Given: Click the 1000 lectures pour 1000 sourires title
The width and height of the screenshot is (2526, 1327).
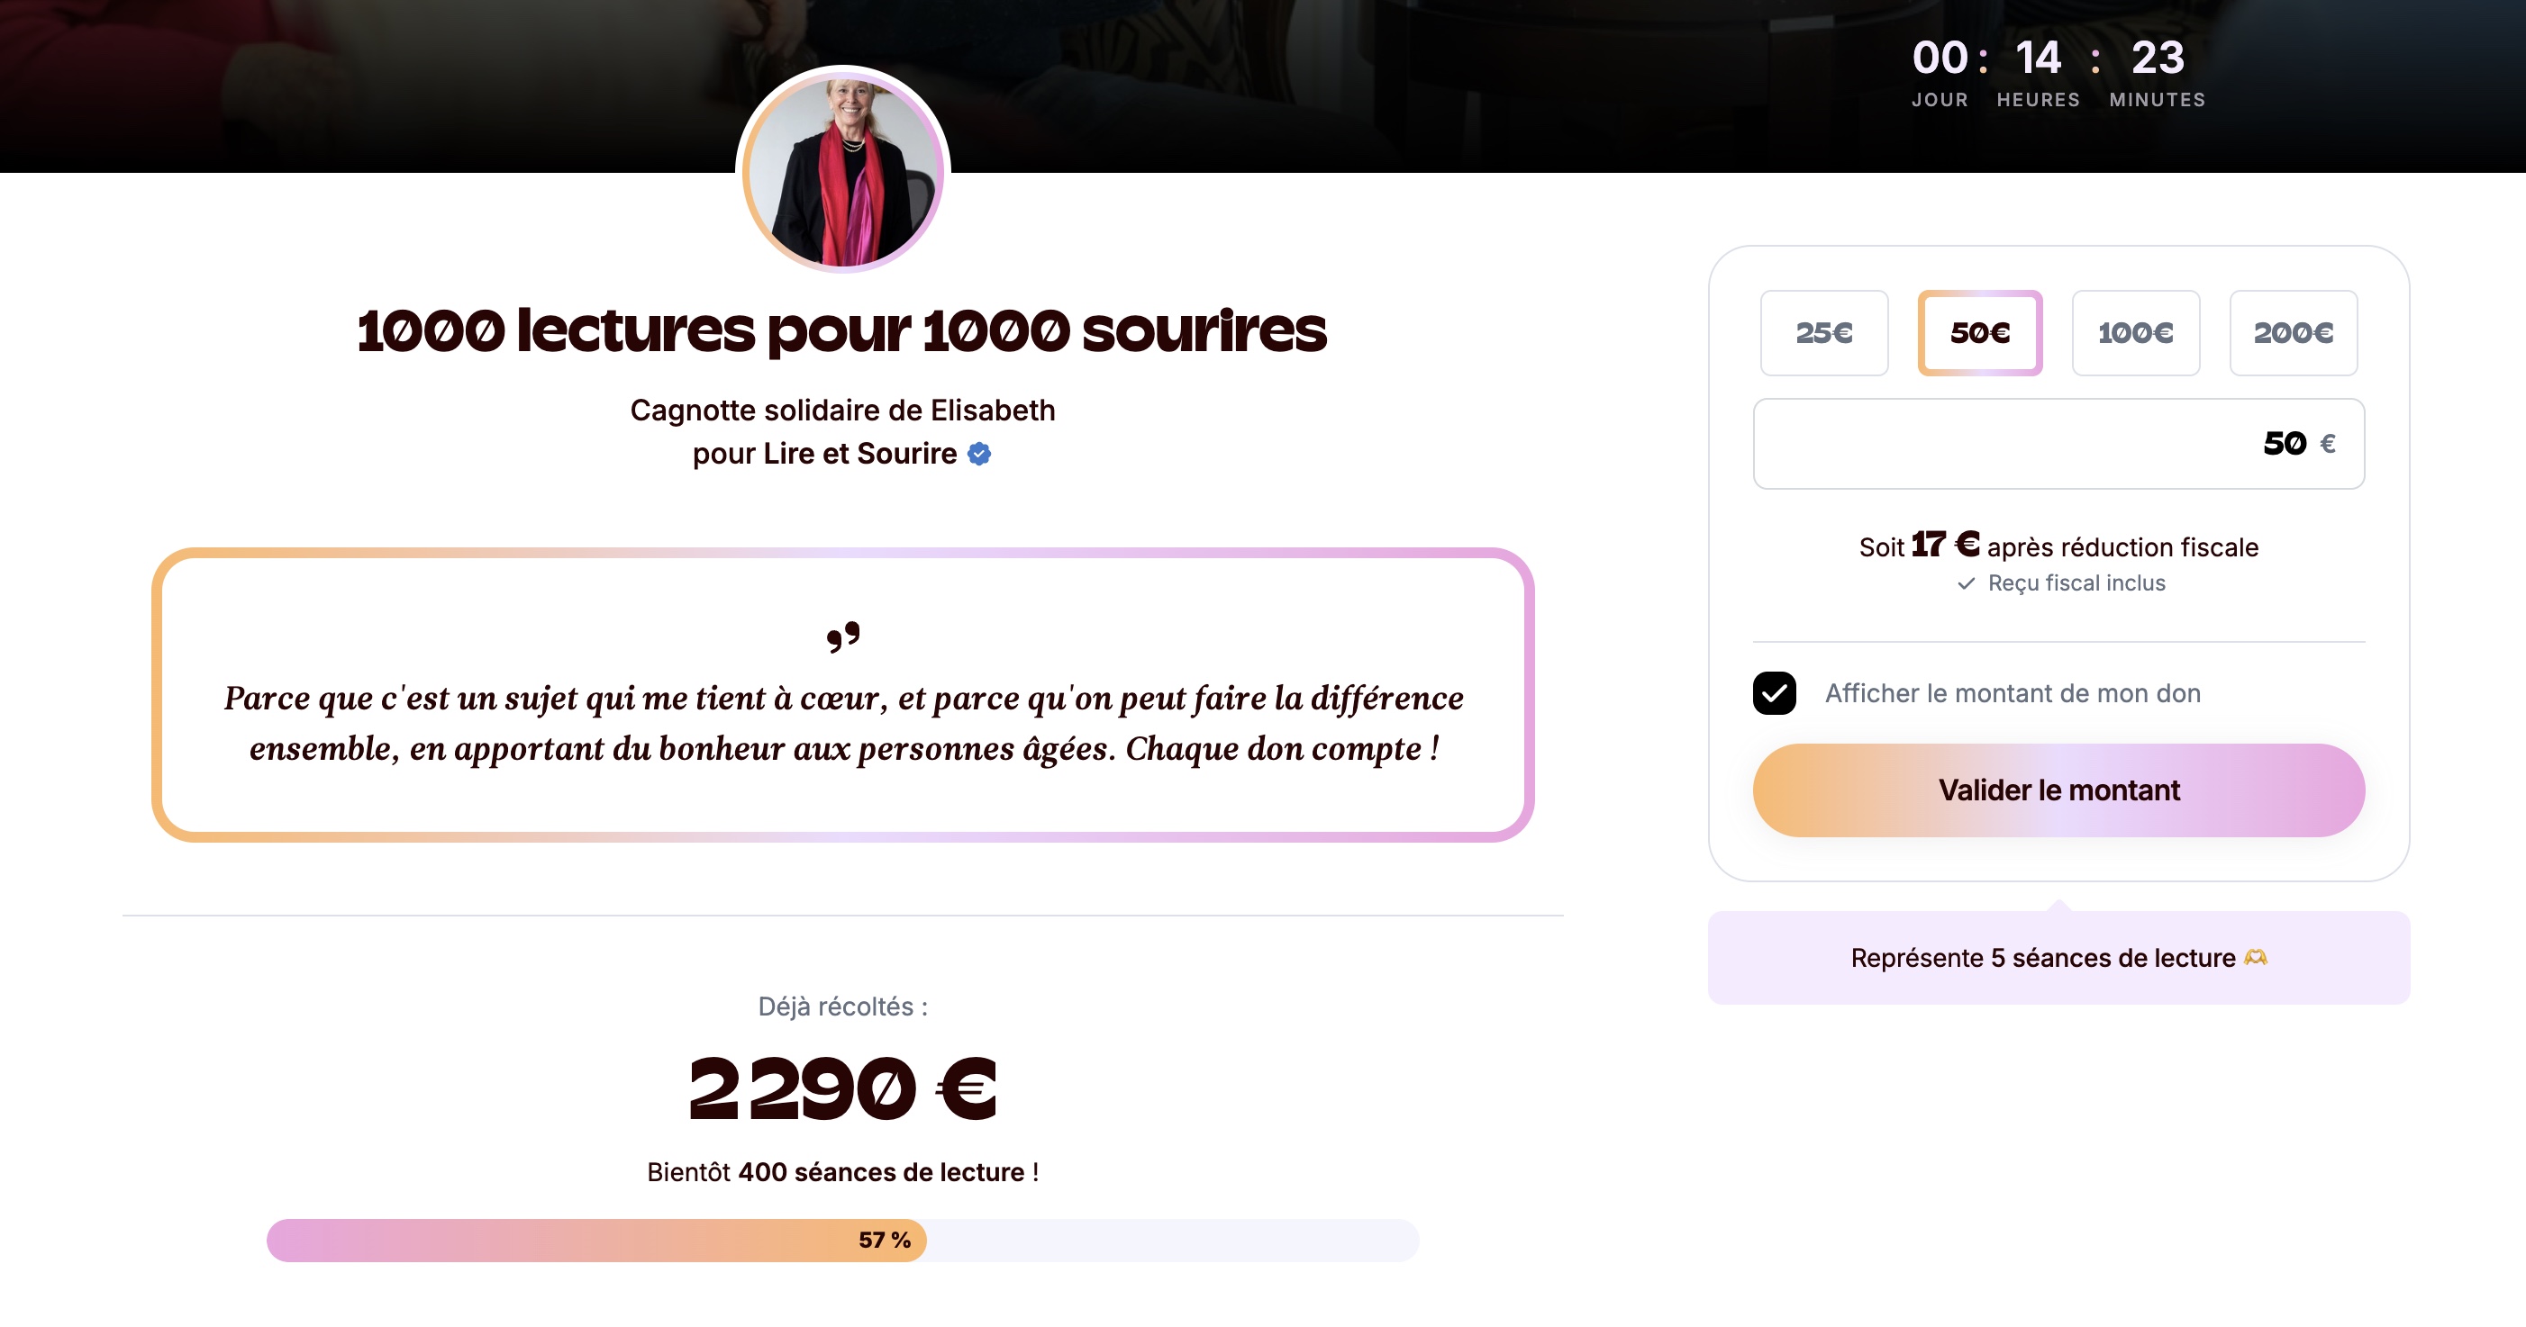Looking at the screenshot, I should pyautogui.click(x=841, y=330).
